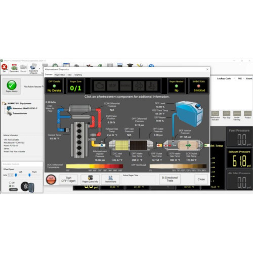The image size is (253, 253).
Task: Open the Axle number dropdown
Action: (x=11, y=175)
